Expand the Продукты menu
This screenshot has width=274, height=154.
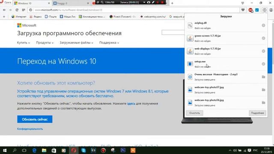[45, 43]
